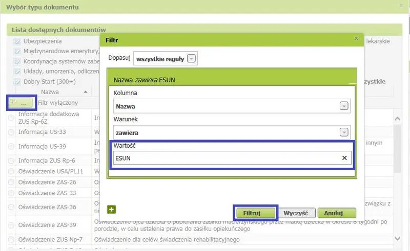Collapse the 'Nazwa zawiera ESUN' rule panel
The height and width of the screenshot is (251, 410).
tap(352, 81)
